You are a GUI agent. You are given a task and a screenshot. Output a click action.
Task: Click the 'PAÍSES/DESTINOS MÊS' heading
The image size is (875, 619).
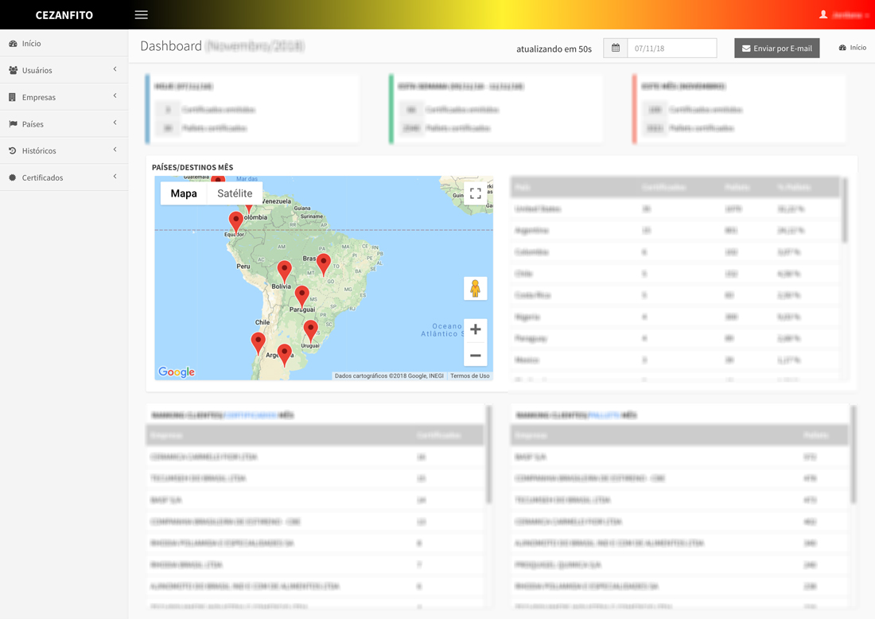point(192,167)
